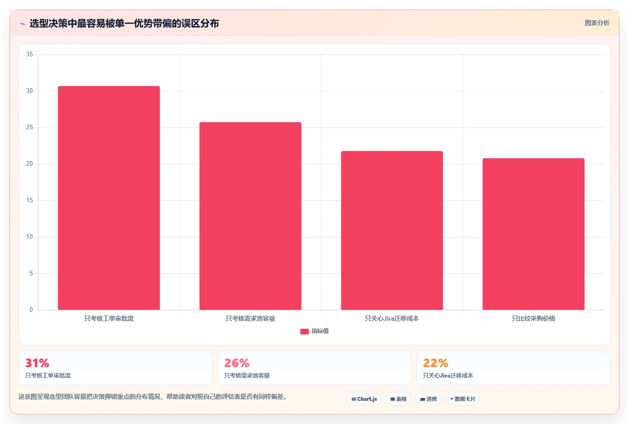Click the 只考核工单审批流 bar in the chart
629x424 pixels.
109,198
